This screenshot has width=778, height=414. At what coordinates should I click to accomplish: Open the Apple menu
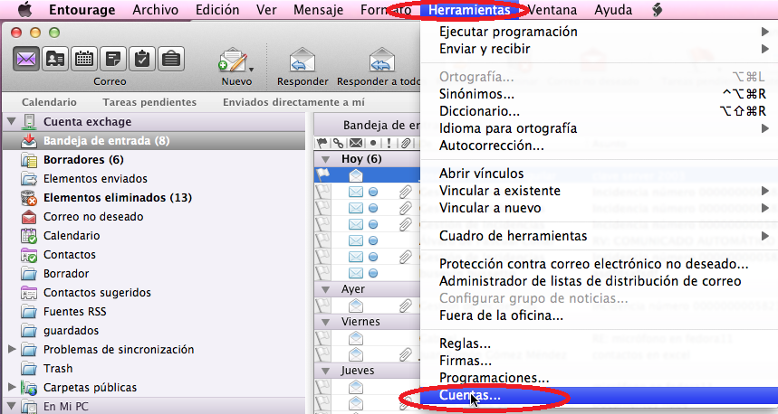pos(24,9)
